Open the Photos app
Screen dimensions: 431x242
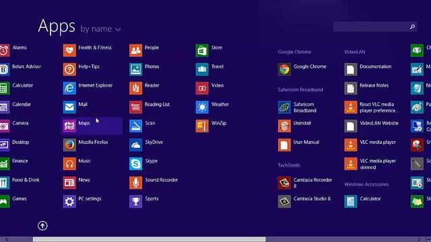pyautogui.click(x=144, y=69)
